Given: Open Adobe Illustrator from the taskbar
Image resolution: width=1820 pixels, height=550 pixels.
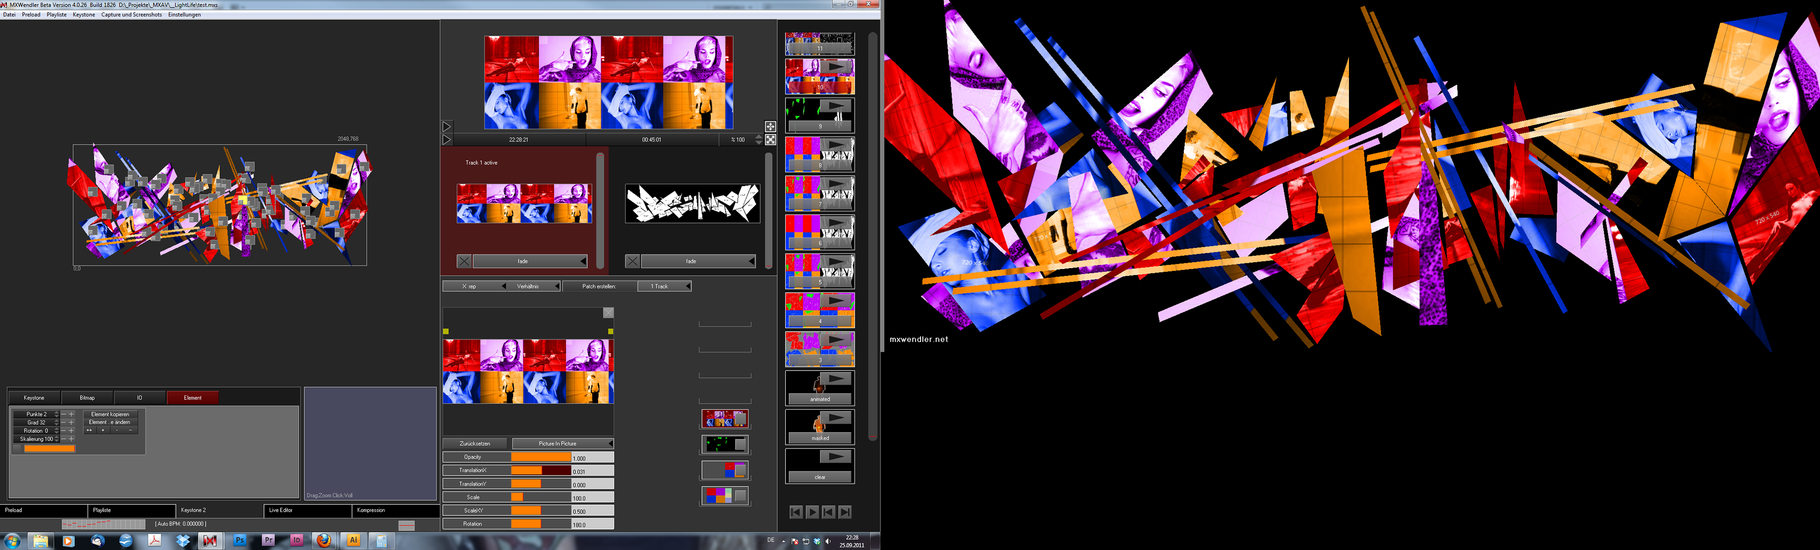Looking at the screenshot, I should [353, 541].
